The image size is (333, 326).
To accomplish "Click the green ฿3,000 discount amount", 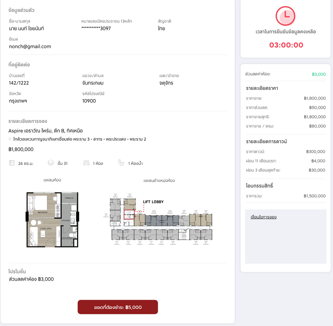I will coord(318,74).
